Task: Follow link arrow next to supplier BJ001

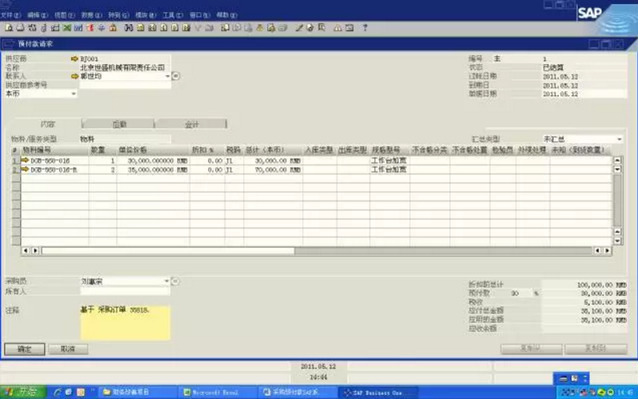Action: 74,59
